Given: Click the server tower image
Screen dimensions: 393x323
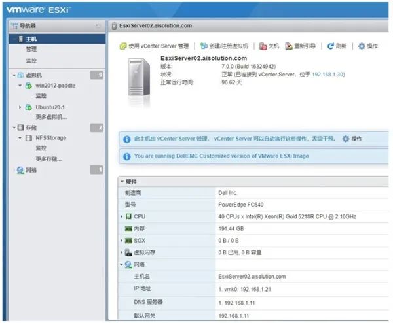Looking at the screenshot, I should point(139,78).
